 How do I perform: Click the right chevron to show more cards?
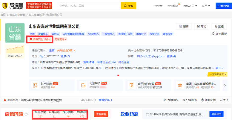coord(225,85)
